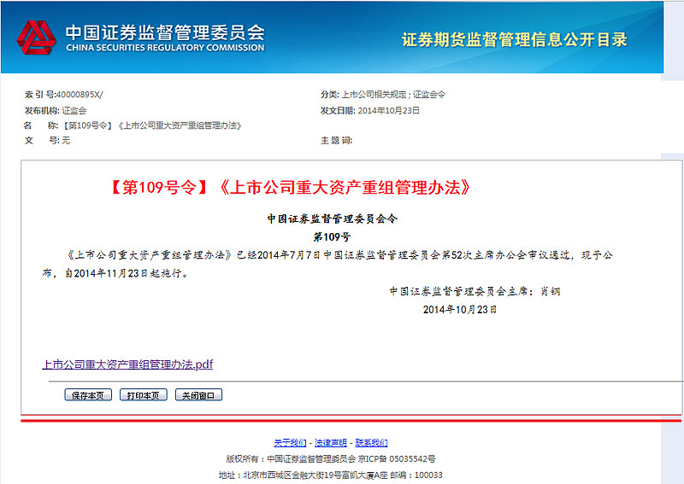Image resolution: width=684 pixels, height=484 pixels.
Task: Click the 名称 field 【第109号令】 text
Action: click(x=86, y=125)
